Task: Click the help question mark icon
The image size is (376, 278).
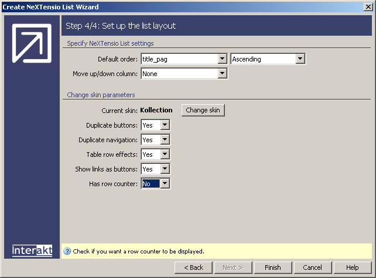Action: (x=67, y=252)
